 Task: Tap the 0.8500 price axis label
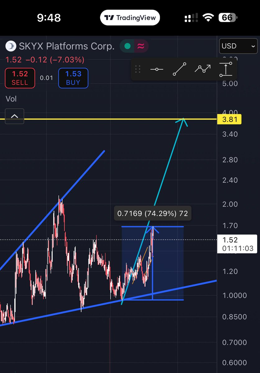235,317
